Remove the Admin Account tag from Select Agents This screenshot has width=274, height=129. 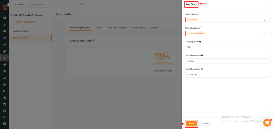point(188,33)
